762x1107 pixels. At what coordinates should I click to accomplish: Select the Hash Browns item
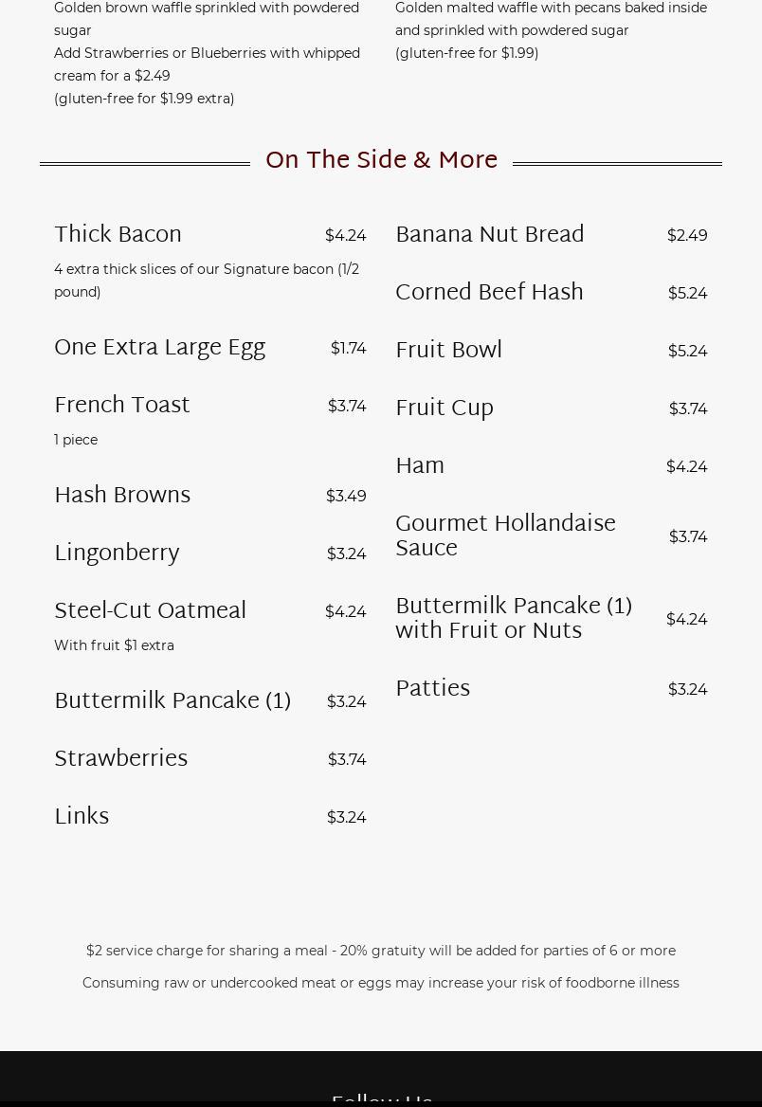[x=121, y=495]
